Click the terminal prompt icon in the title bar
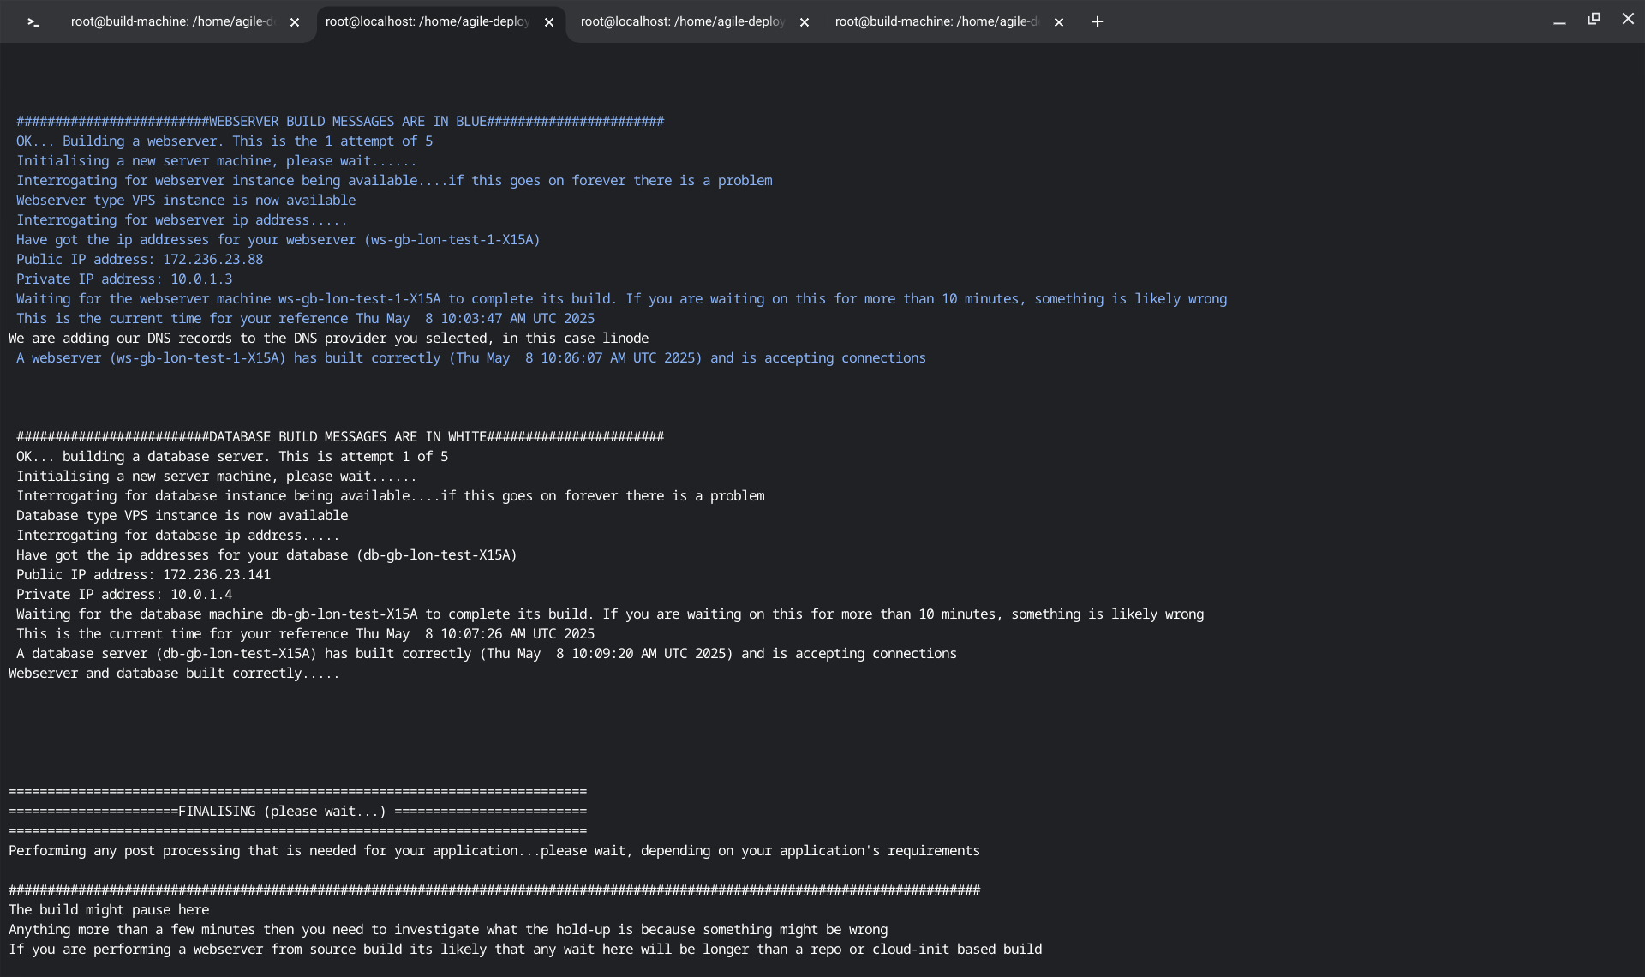Screen dimensions: 1645x977 (33, 22)
